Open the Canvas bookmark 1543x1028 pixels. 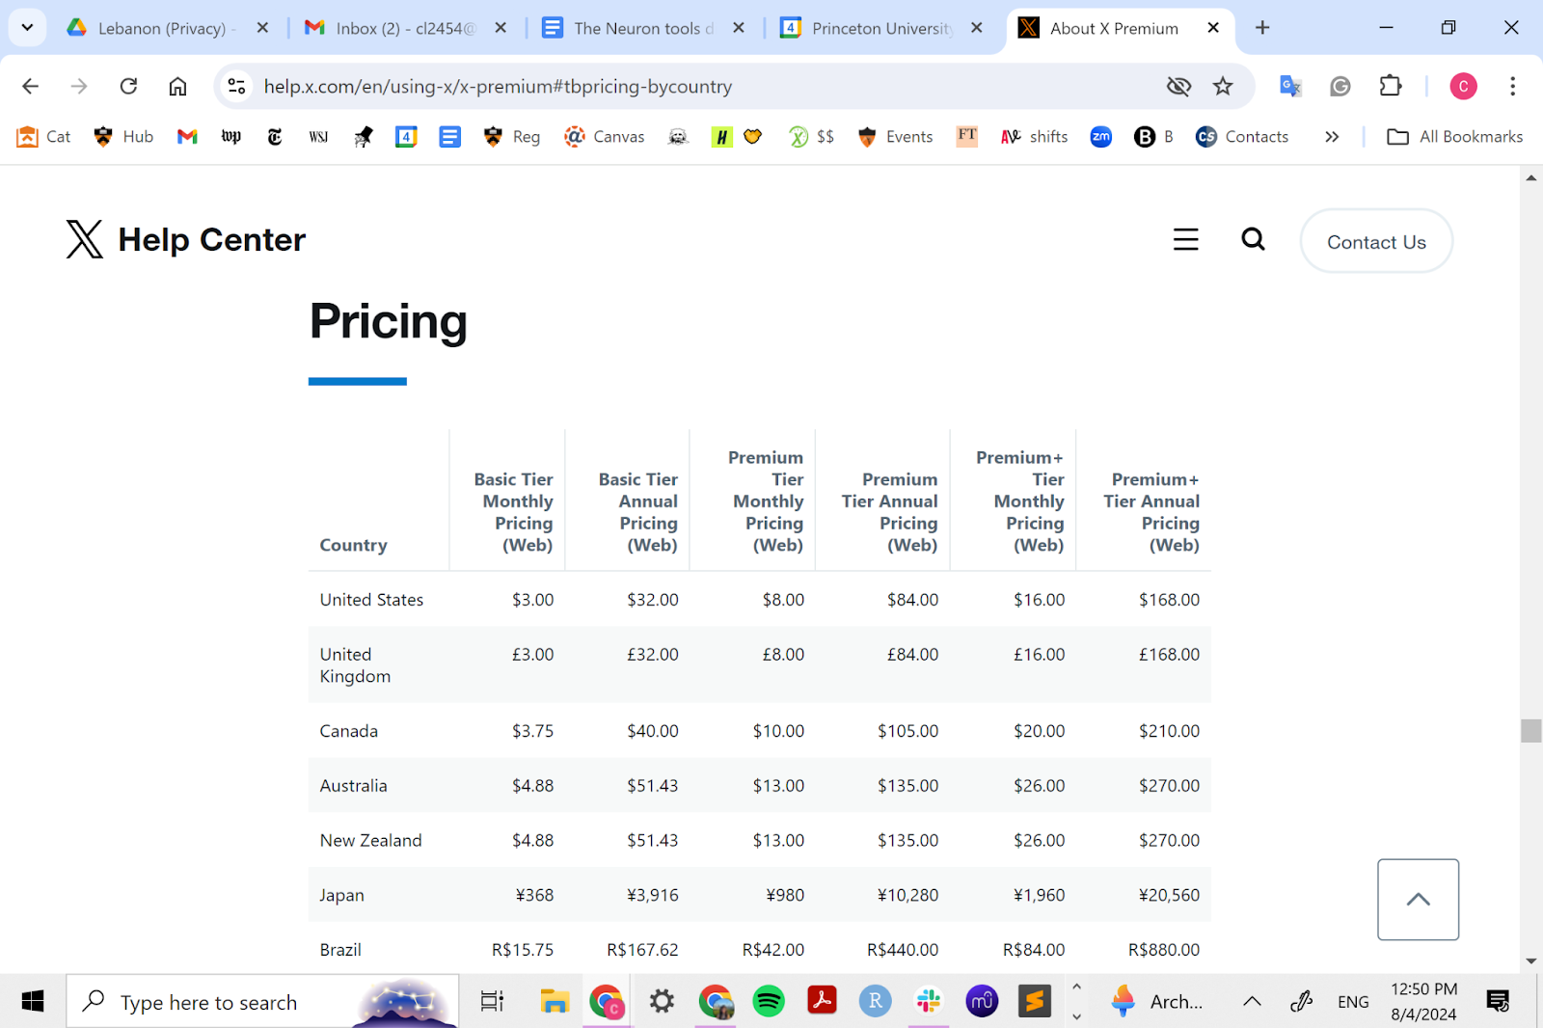coord(605,137)
